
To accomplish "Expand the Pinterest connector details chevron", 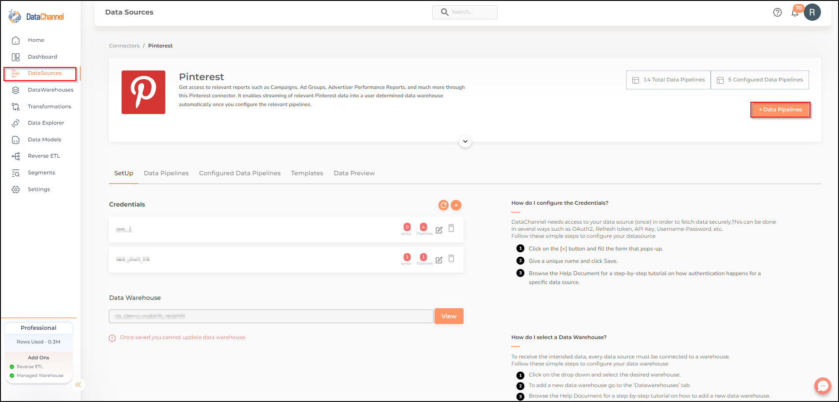I will pyautogui.click(x=465, y=141).
